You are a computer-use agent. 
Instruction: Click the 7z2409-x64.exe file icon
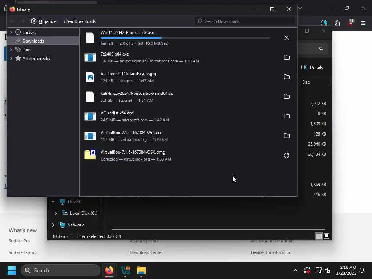90,57
